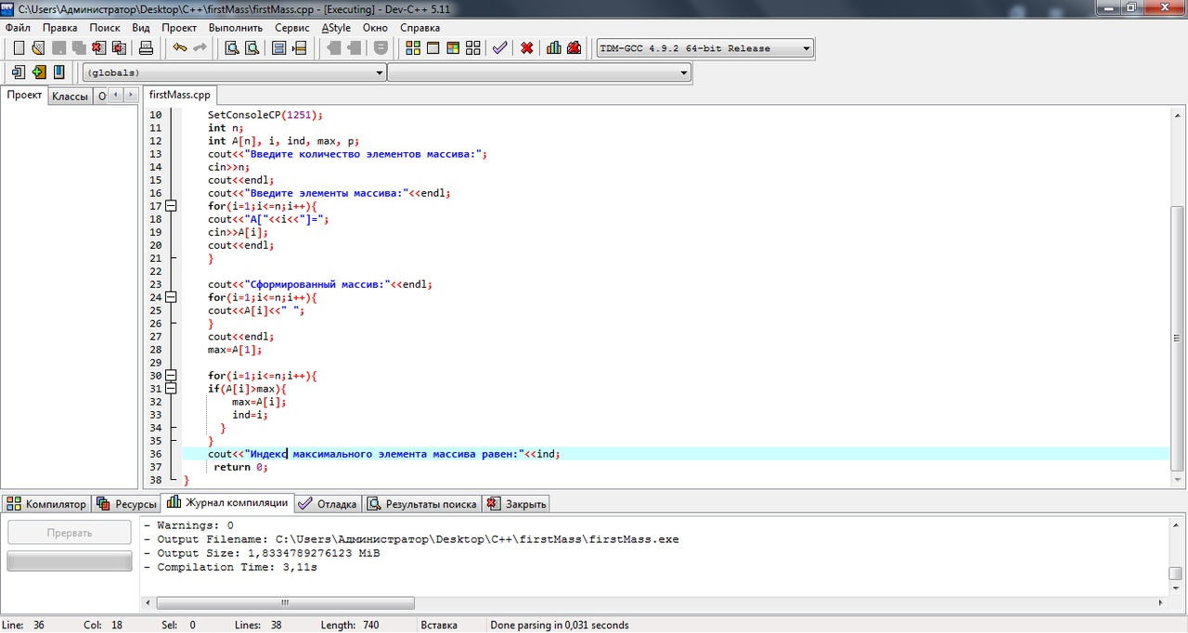
Task: Click the Goto Bookmarks icon
Action: (58, 72)
